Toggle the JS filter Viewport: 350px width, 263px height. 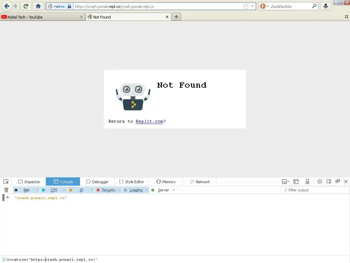(78, 190)
